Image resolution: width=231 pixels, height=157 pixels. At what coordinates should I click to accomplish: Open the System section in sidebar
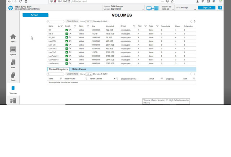click(x=13, y=51)
